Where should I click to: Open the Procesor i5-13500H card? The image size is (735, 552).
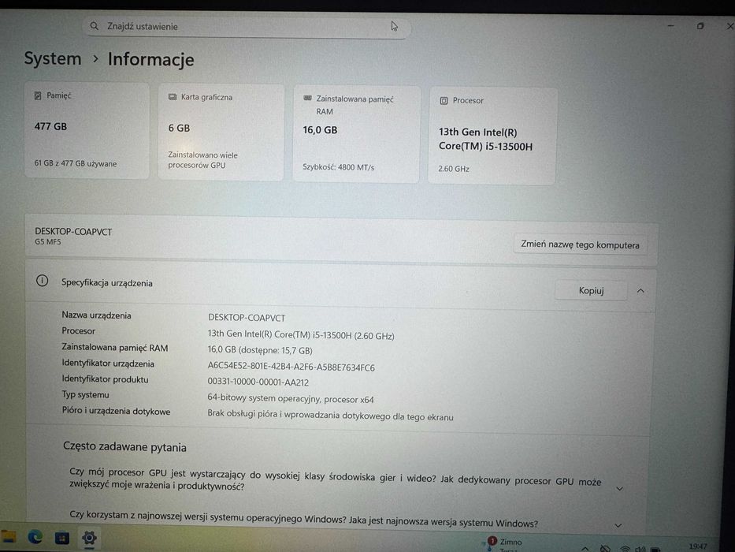tap(492, 136)
